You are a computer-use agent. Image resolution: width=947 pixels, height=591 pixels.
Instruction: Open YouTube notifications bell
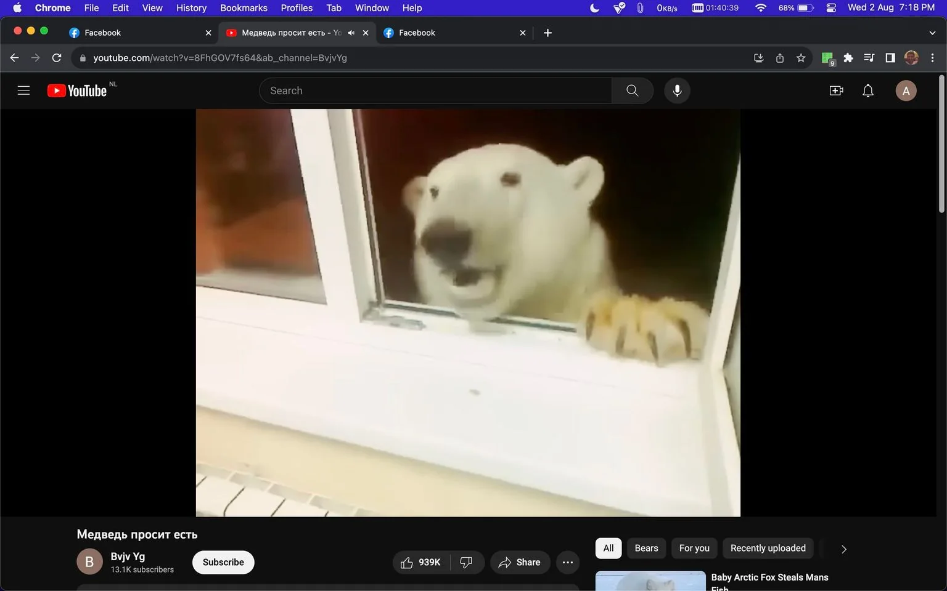(x=867, y=91)
